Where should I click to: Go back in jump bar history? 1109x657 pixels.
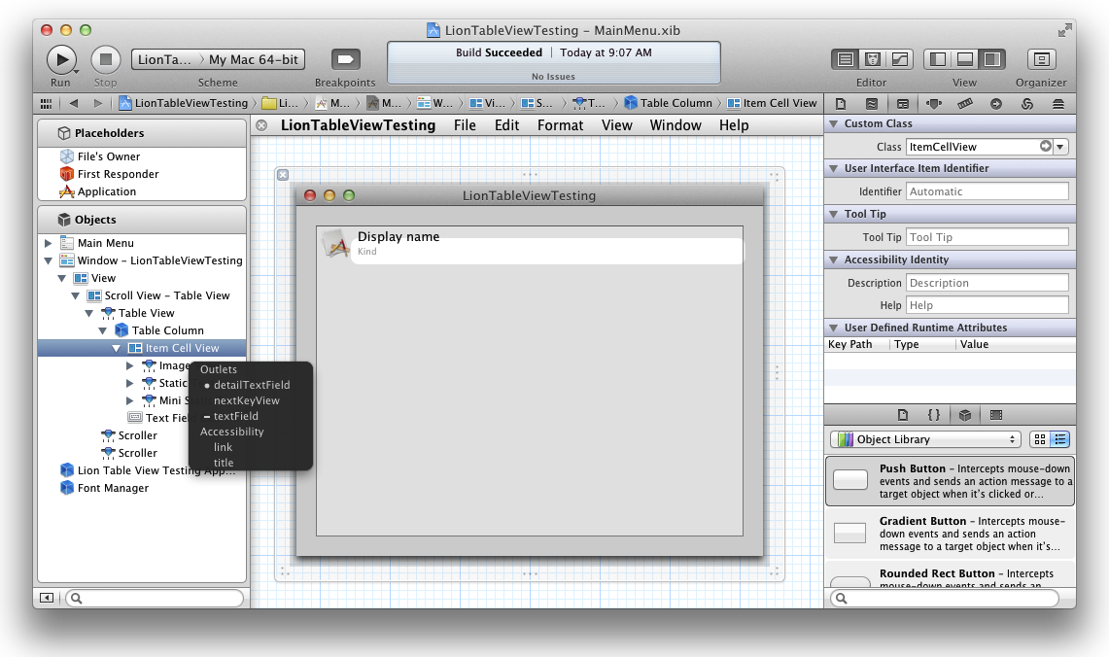click(x=74, y=103)
